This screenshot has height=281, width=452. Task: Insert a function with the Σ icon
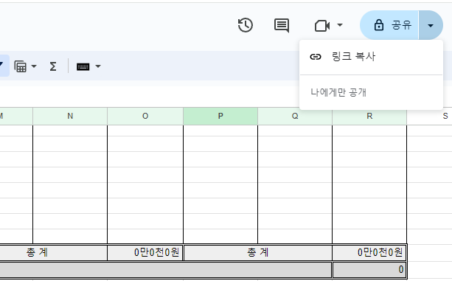53,66
